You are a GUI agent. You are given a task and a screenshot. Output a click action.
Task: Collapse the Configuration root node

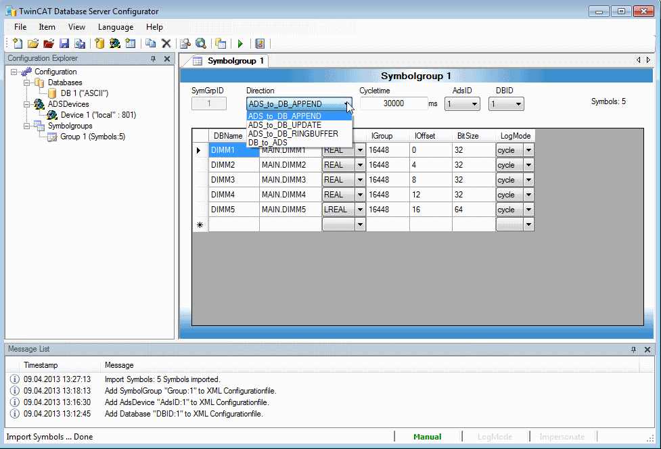14,72
